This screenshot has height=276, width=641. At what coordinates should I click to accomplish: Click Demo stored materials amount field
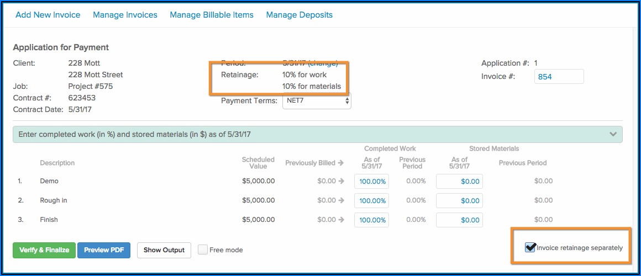click(459, 182)
